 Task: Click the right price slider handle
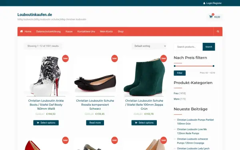point(214,66)
